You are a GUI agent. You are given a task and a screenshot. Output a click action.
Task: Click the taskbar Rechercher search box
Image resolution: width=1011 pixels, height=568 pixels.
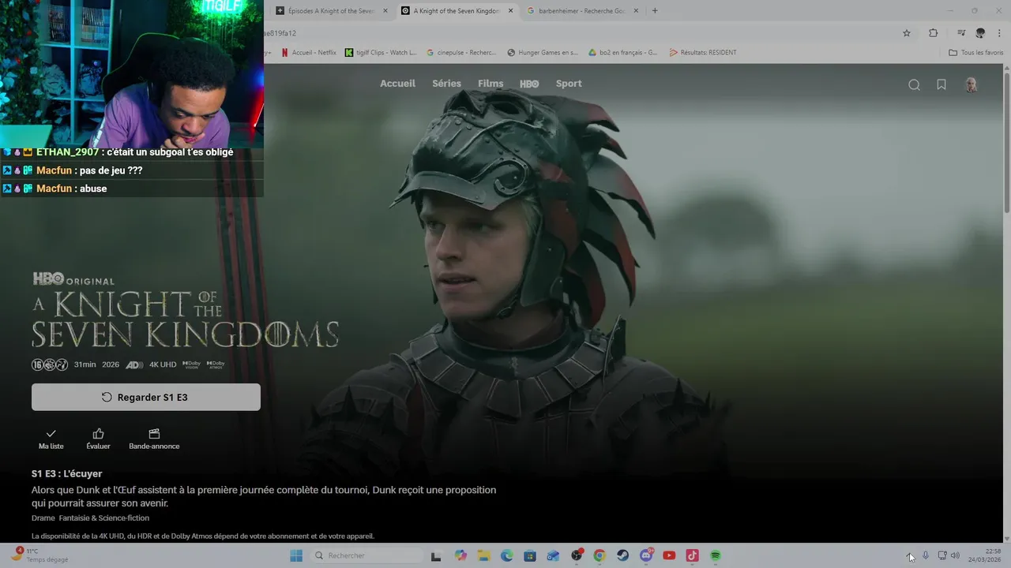coord(367,555)
